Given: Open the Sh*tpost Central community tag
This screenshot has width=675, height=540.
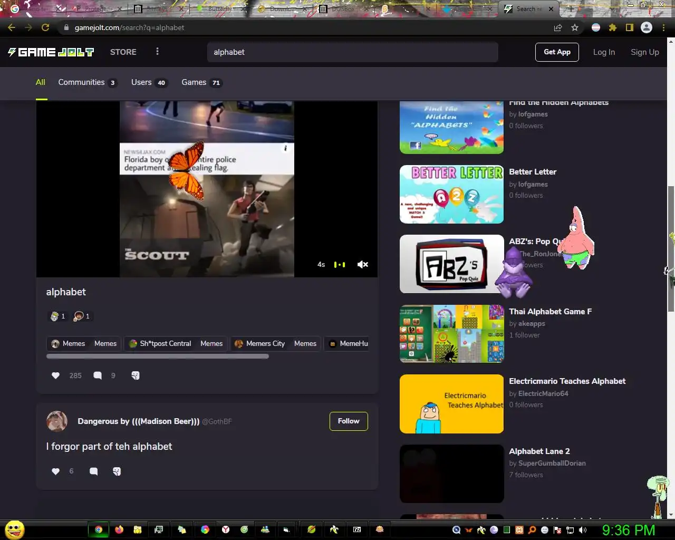Looking at the screenshot, I should (177, 343).
